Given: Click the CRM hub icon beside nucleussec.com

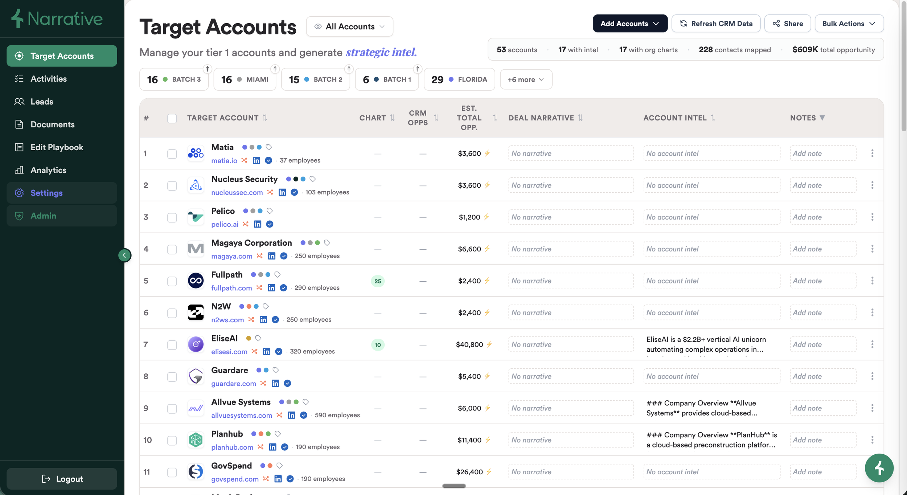Looking at the screenshot, I should [x=270, y=192].
